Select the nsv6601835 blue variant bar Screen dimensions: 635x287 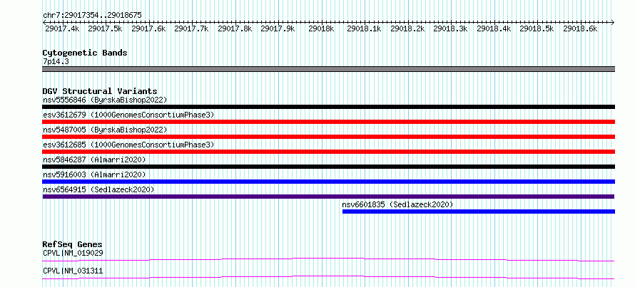479,212
